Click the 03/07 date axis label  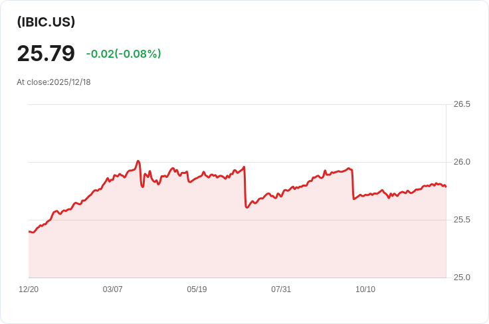pyautogui.click(x=113, y=289)
